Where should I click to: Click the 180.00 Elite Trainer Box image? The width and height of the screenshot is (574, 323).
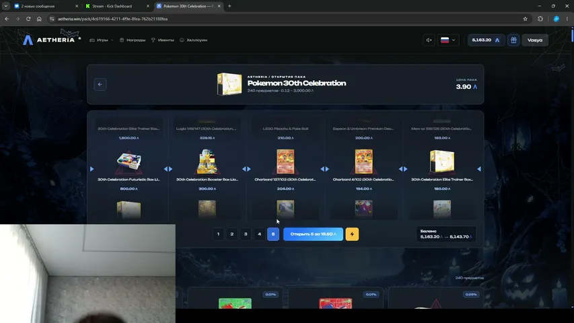coord(442,161)
